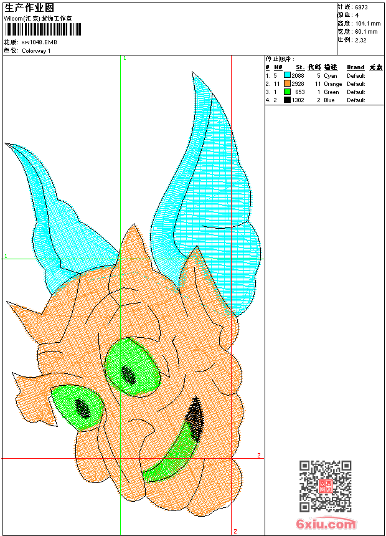This screenshot has width=386, height=536.
Task: Click the '停止顺序' stop sequence heading
Action: click(x=280, y=59)
